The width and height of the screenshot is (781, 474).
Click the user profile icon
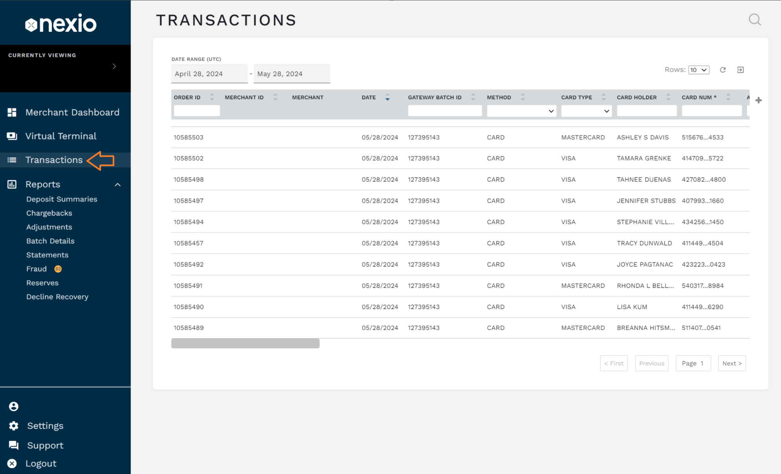pyautogui.click(x=14, y=406)
